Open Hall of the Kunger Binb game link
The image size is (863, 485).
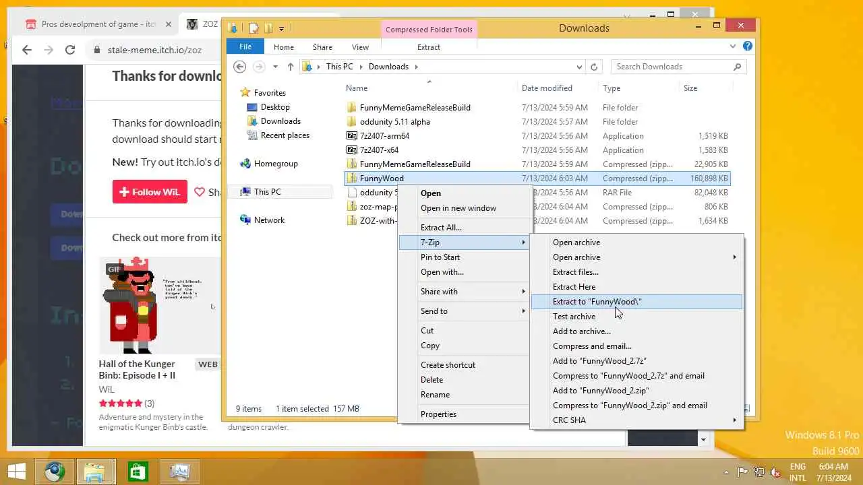point(137,369)
